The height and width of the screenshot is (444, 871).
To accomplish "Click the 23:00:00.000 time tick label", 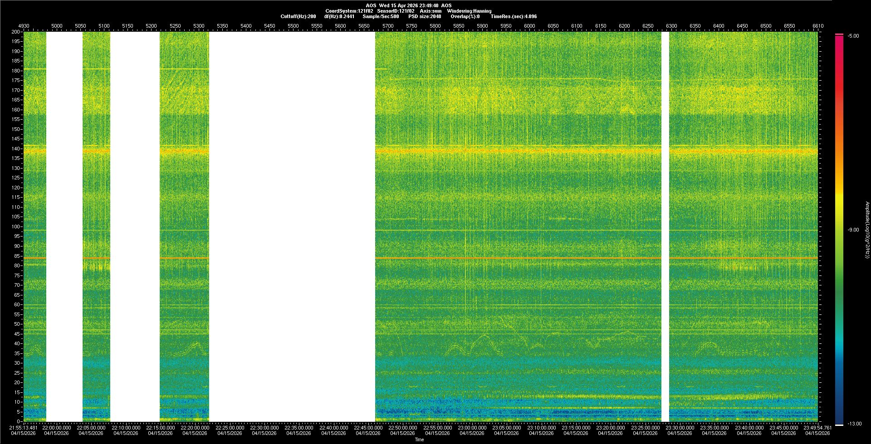I will [472, 427].
